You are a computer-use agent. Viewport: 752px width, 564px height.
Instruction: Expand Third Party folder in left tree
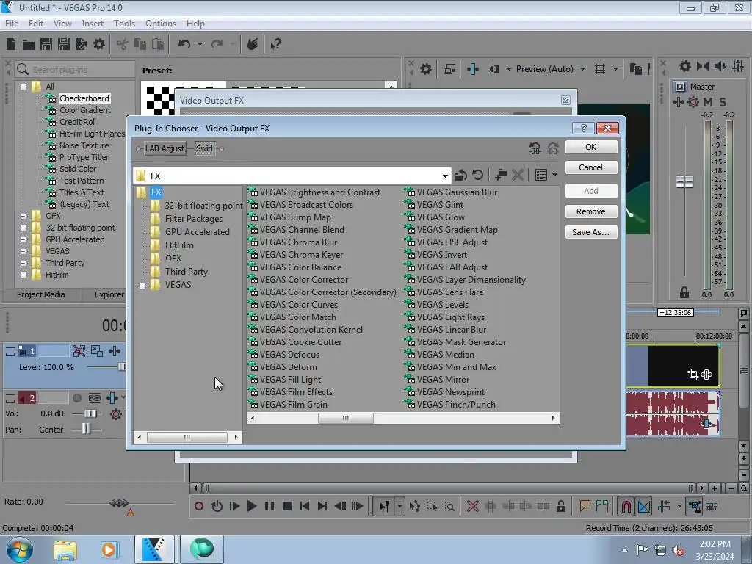tap(23, 264)
